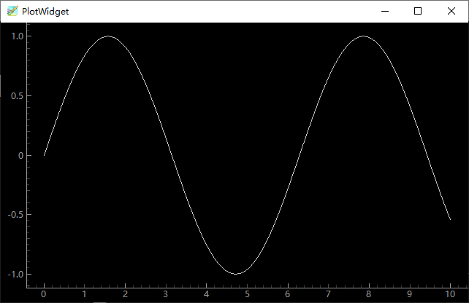The height and width of the screenshot is (303, 469).
Task: Click the sine curve's second peak near x=7.9
Action: tap(363, 36)
